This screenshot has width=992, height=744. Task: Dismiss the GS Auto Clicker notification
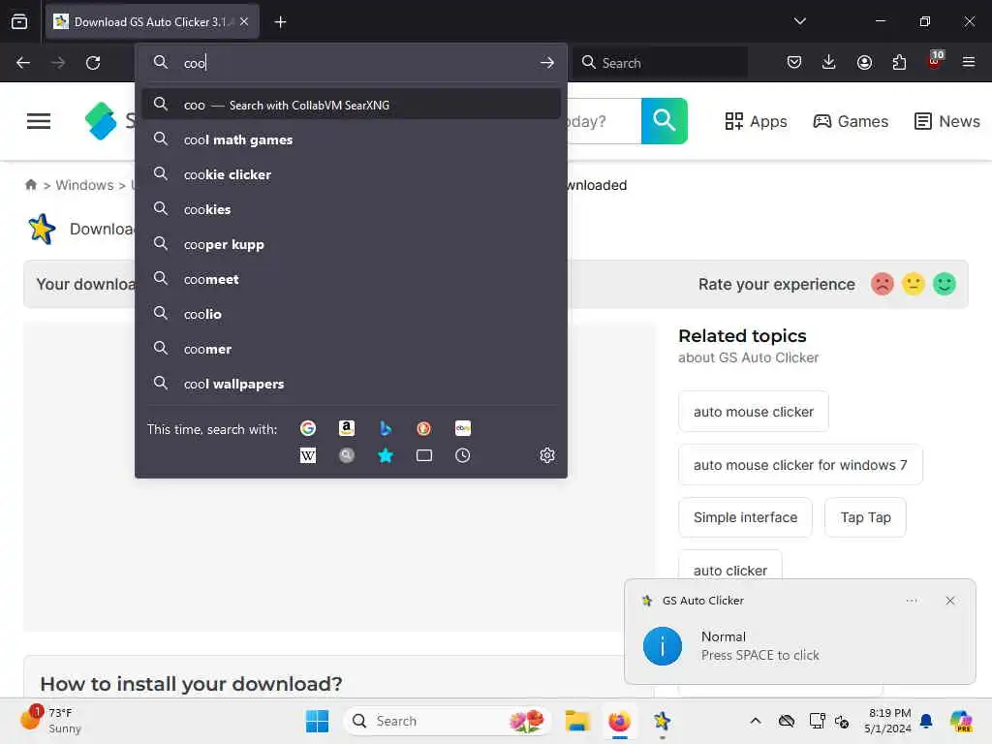[949, 601]
